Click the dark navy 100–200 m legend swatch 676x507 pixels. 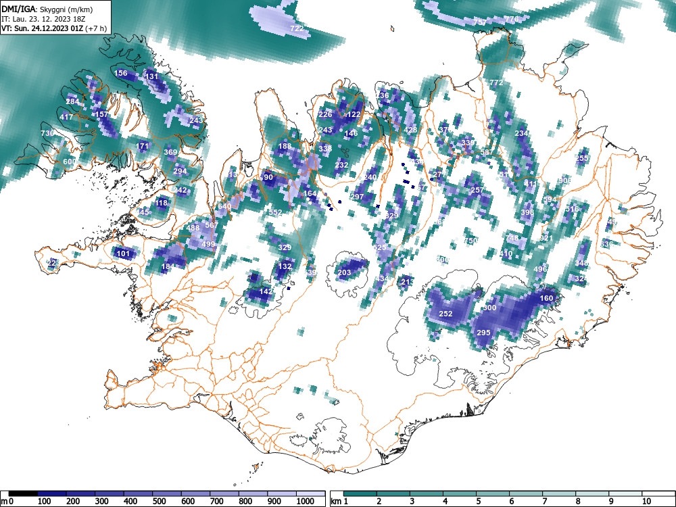click(x=52, y=493)
